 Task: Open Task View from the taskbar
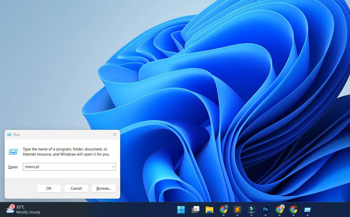coord(195,210)
